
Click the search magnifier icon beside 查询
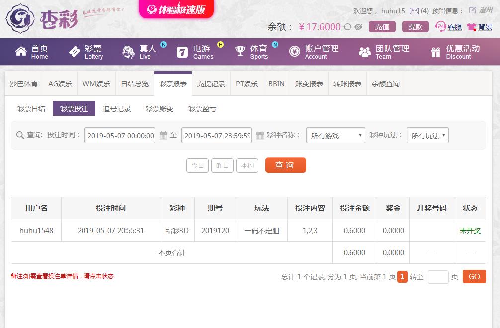[x=20, y=135]
